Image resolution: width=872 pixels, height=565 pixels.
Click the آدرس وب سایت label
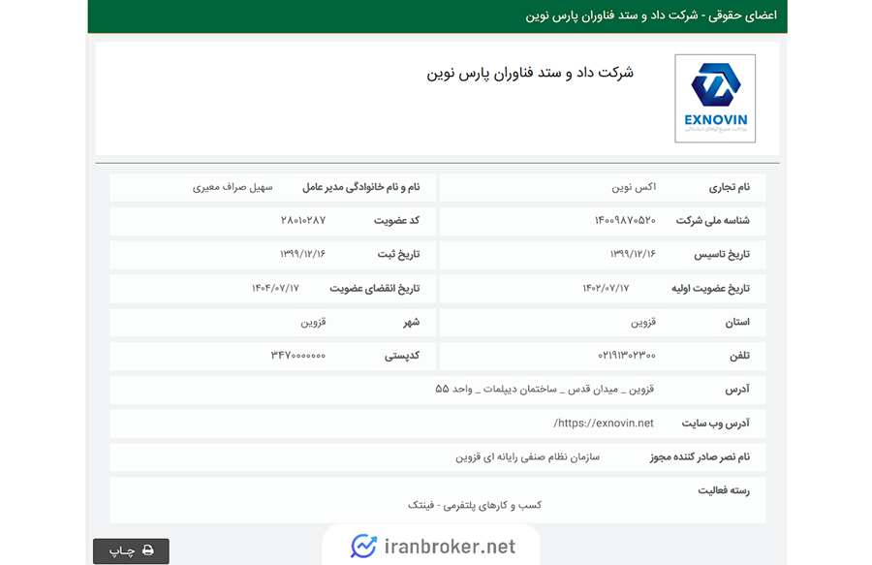(x=716, y=424)
